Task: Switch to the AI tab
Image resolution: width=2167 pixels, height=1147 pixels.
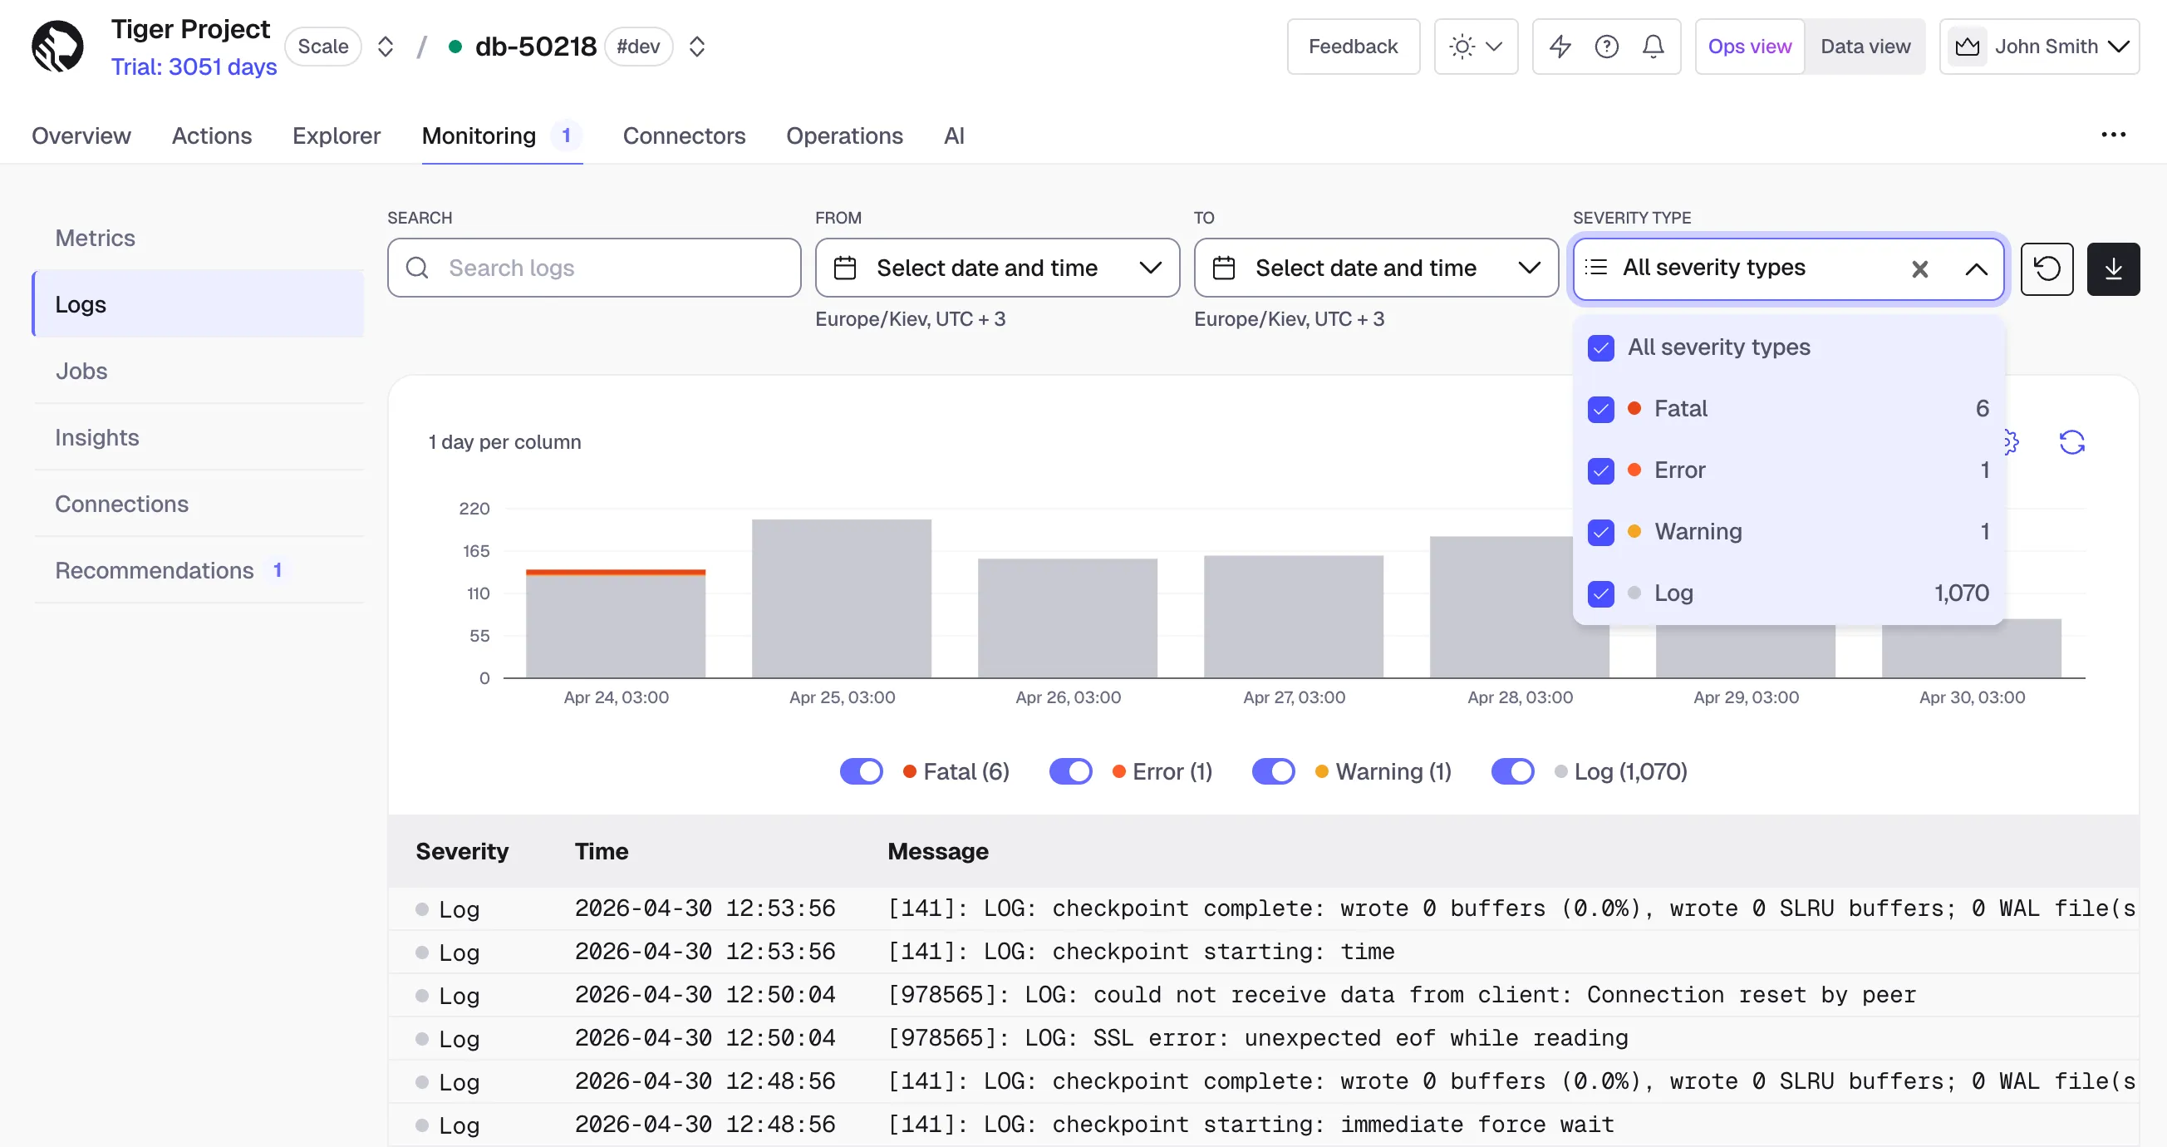Action: (x=953, y=135)
